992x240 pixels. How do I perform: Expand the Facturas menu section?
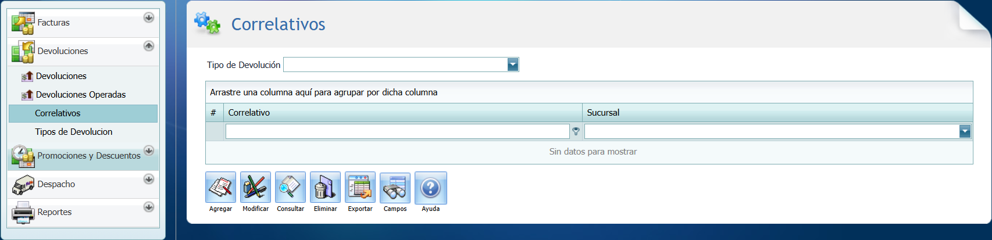[149, 17]
